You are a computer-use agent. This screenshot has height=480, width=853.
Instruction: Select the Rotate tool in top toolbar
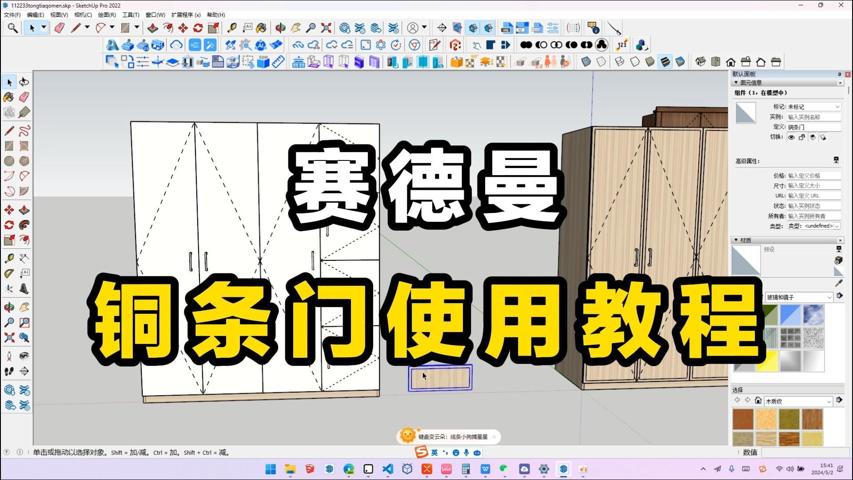point(198,28)
